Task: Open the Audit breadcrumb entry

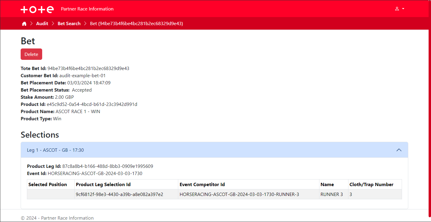Action: point(42,23)
